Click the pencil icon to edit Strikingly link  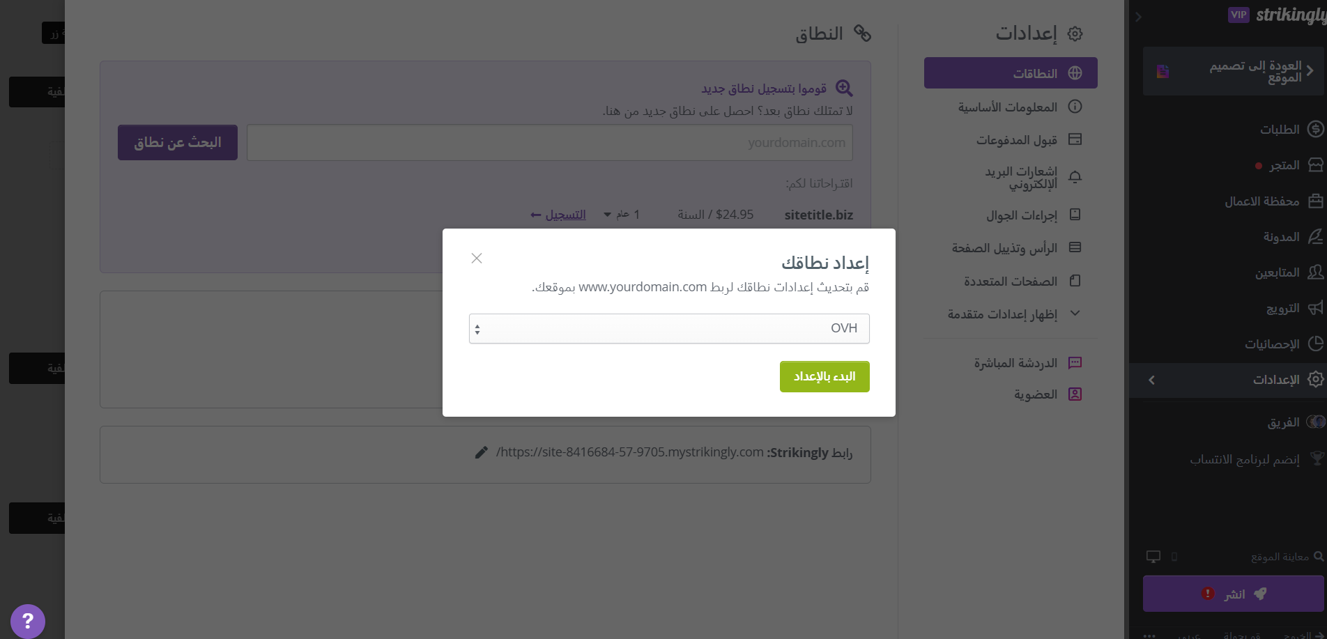pyautogui.click(x=481, y=452)
